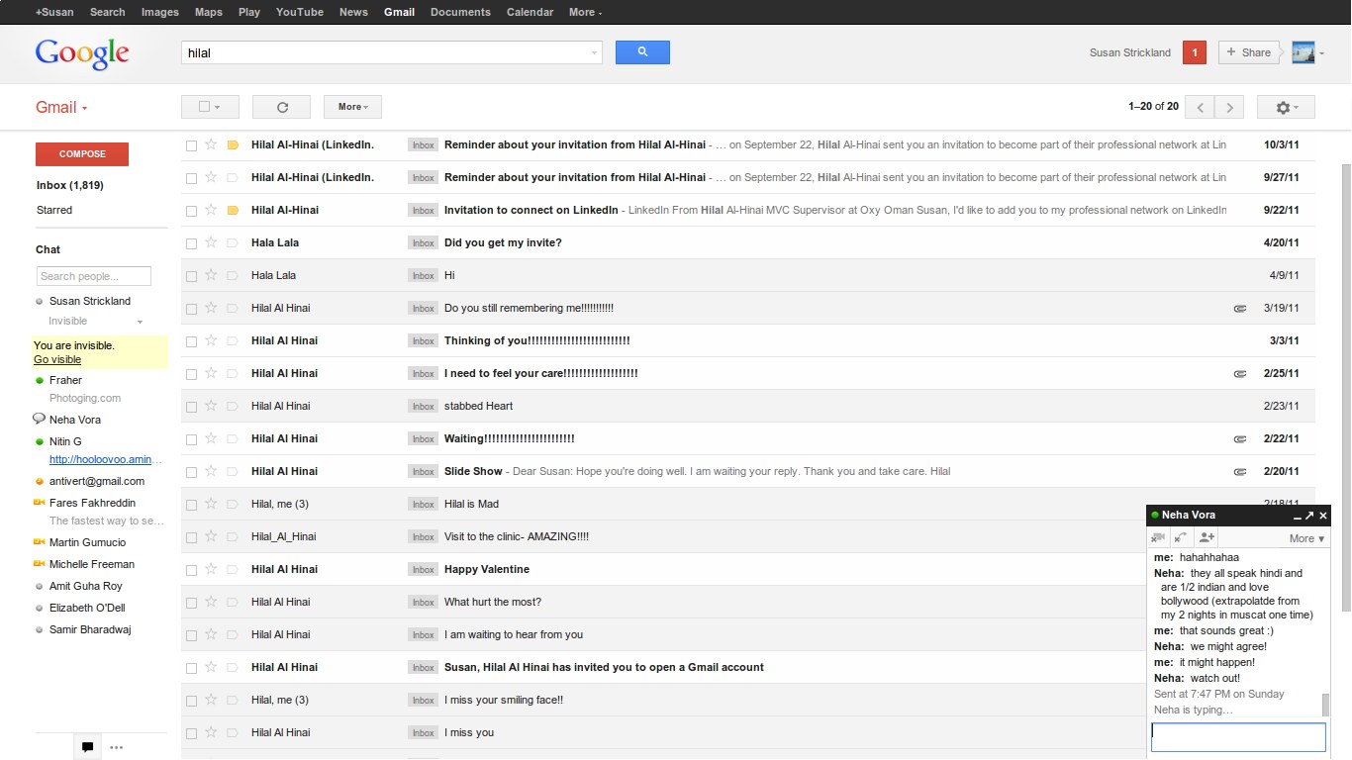Check the 'I need to feel your care' email
The height and width of the screenshot is (760, 1352).
tap(191, 373)
